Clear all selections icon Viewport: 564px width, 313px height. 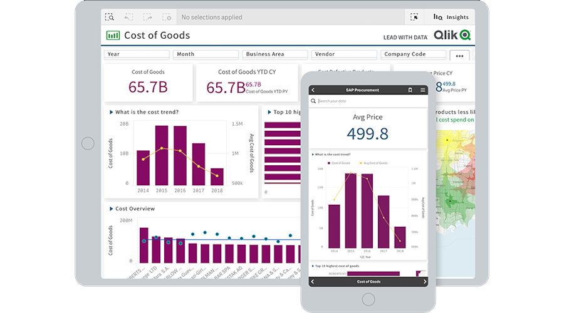166,18
